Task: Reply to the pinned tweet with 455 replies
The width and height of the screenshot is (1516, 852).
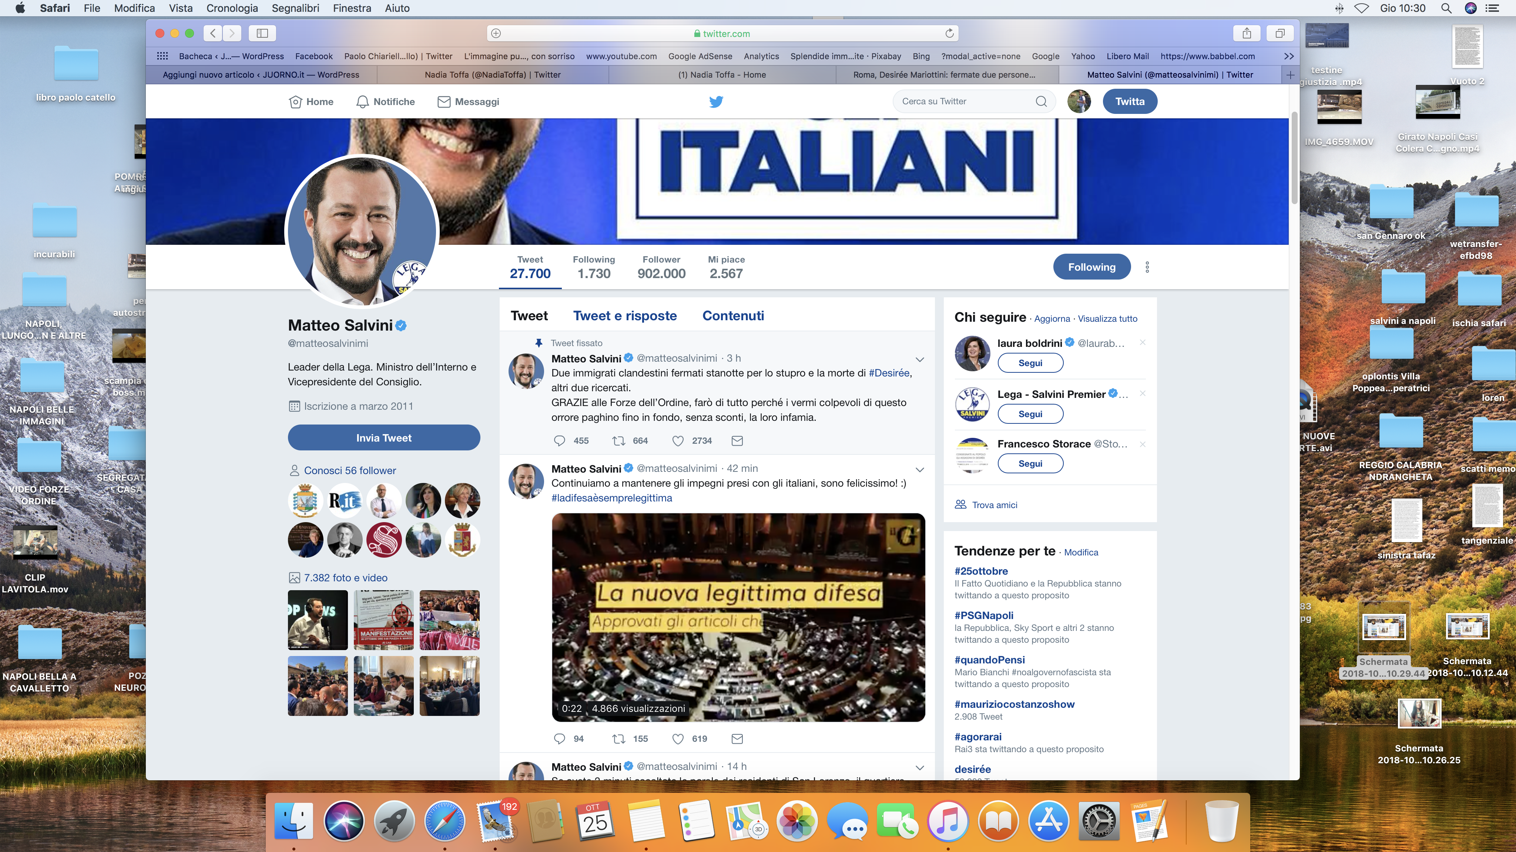Action: [x=560, y=440]
